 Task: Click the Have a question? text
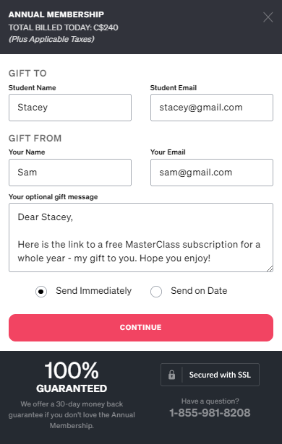click(x=210, y=401)
